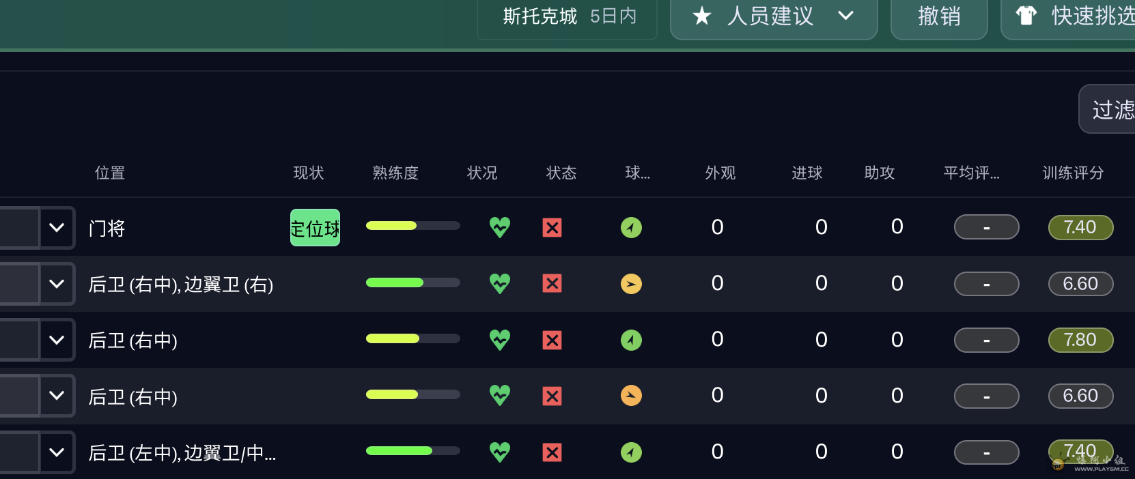The image size is (1135, 479).
Task: Click the green heart icon in the 门将 row
Action: 500,227
